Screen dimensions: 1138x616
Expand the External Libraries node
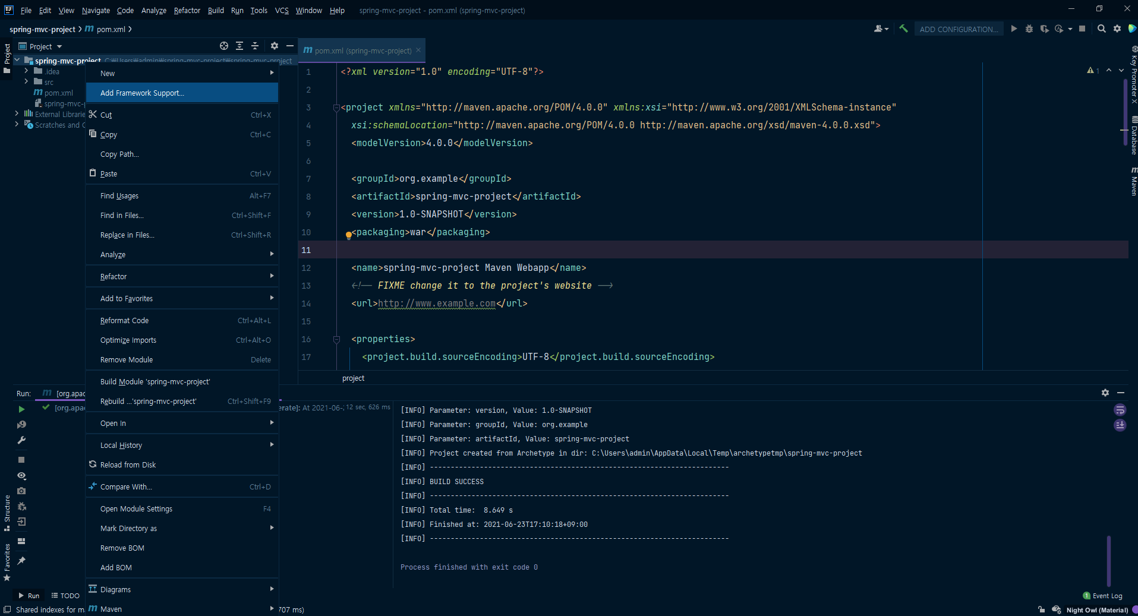17,113
